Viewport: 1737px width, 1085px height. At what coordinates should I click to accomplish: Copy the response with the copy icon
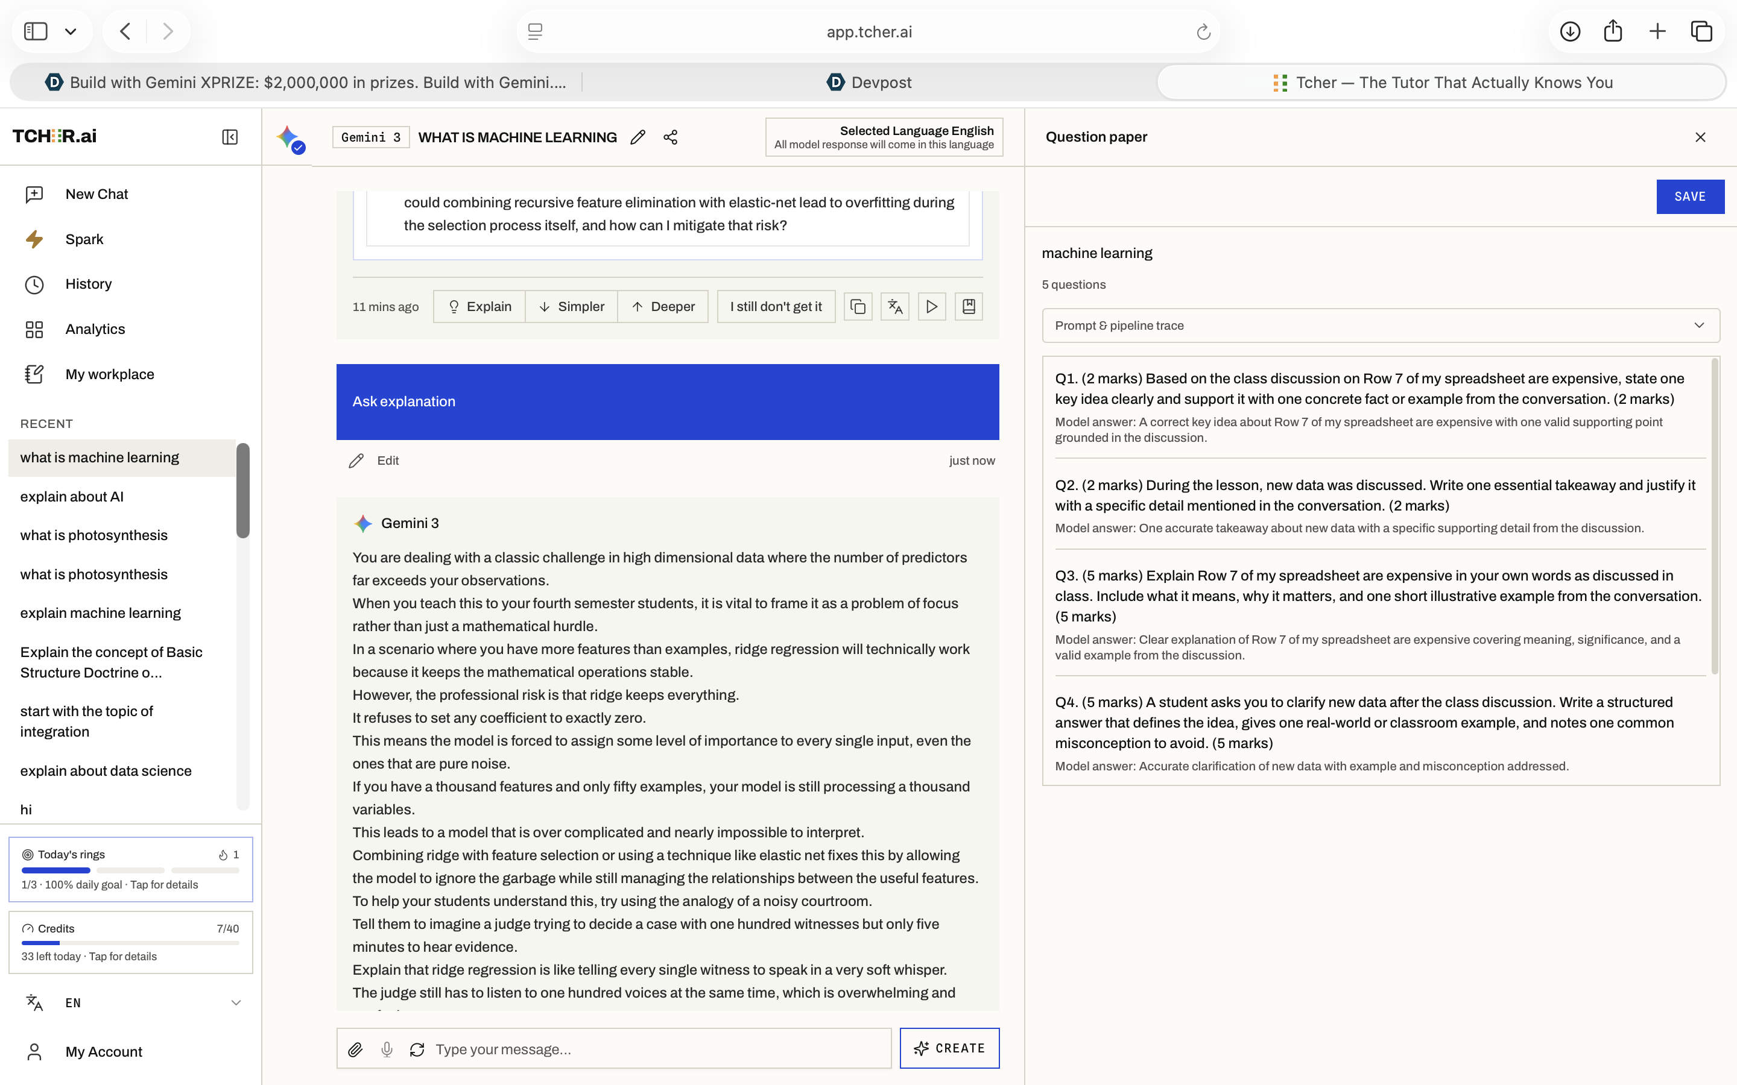click(858, 306)
